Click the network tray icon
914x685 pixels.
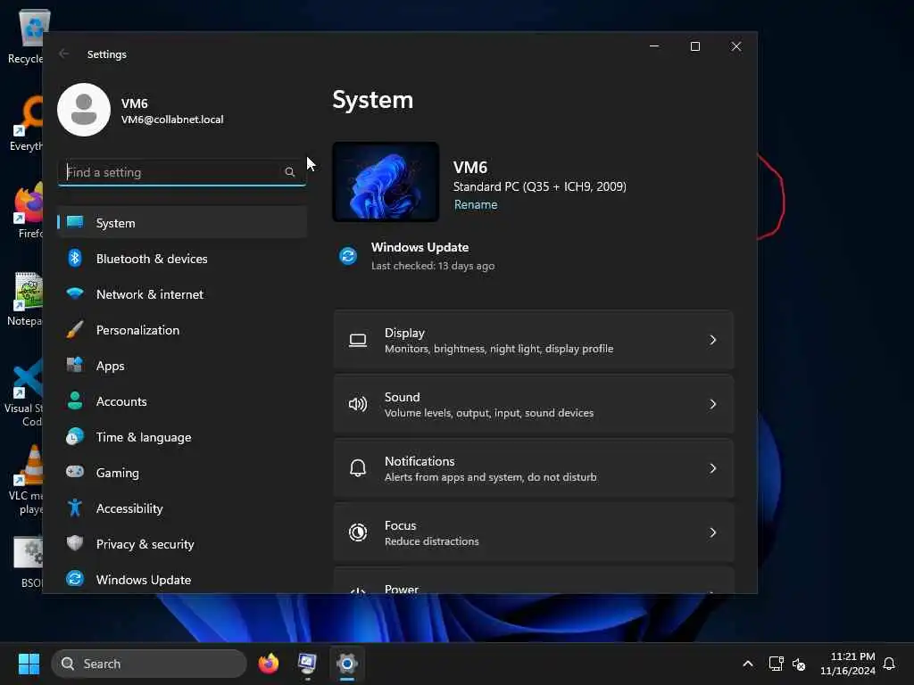pyautogui.click(x=776, y=664)
